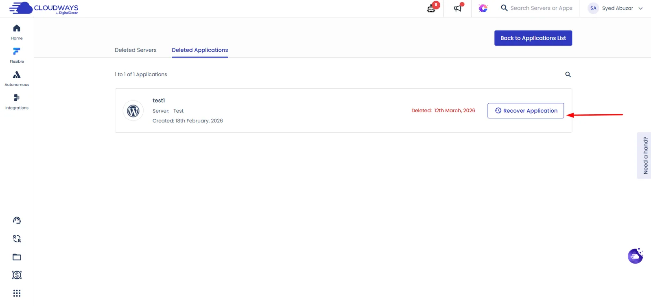Click the search magnifier above applications list

tap(568, 74)
